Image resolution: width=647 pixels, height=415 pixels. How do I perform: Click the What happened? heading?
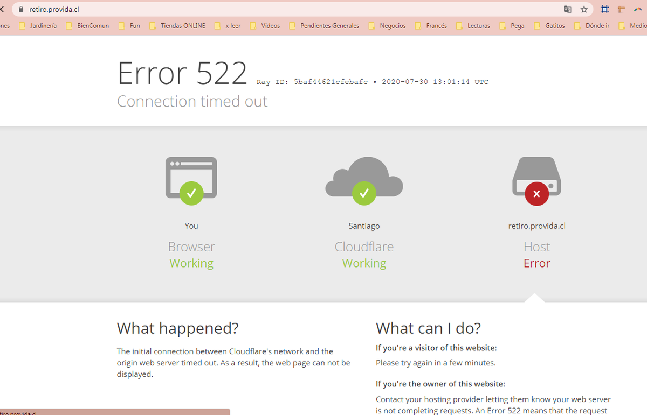click(x=178, y=328)
